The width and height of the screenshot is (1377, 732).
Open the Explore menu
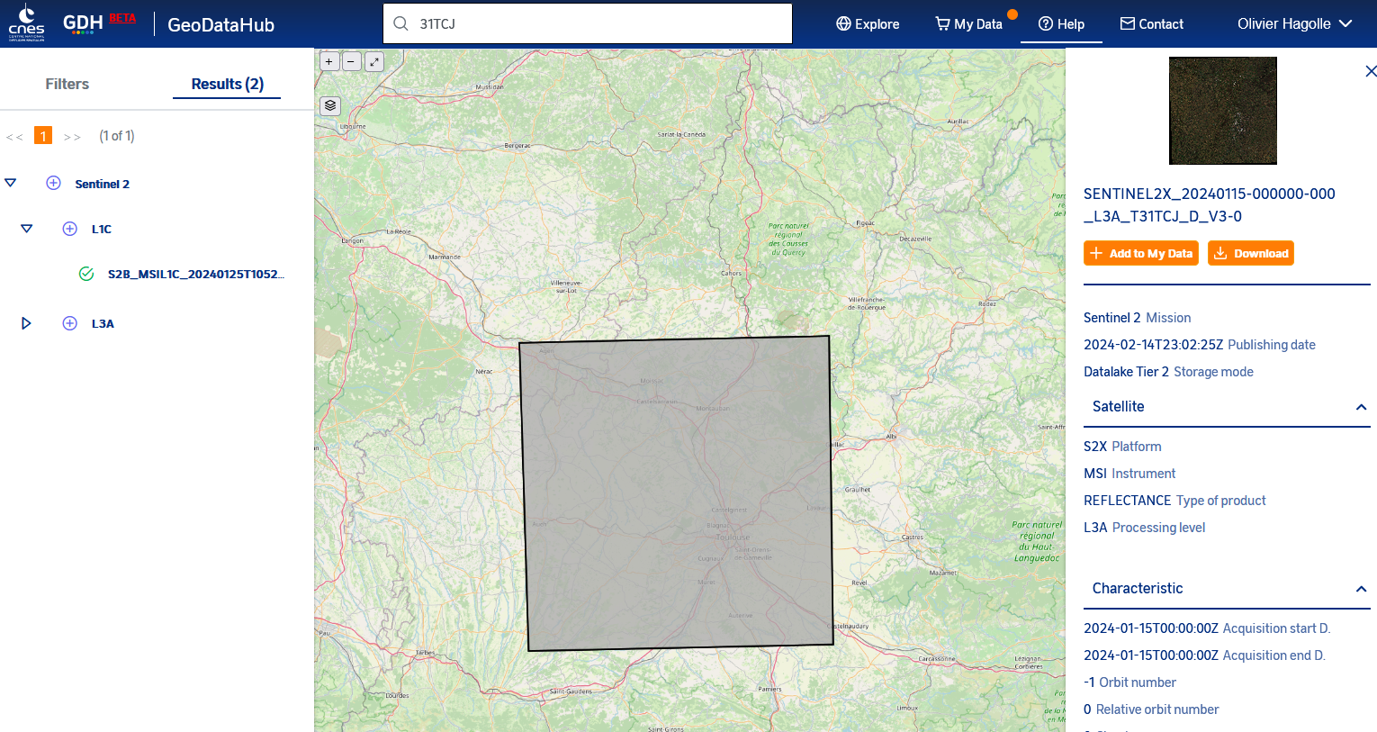[x=868, y=24]
